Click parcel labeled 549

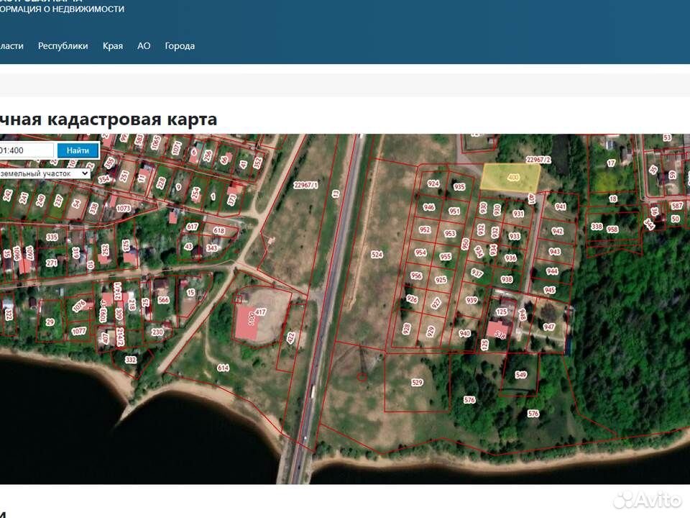[x=520, y=375]
